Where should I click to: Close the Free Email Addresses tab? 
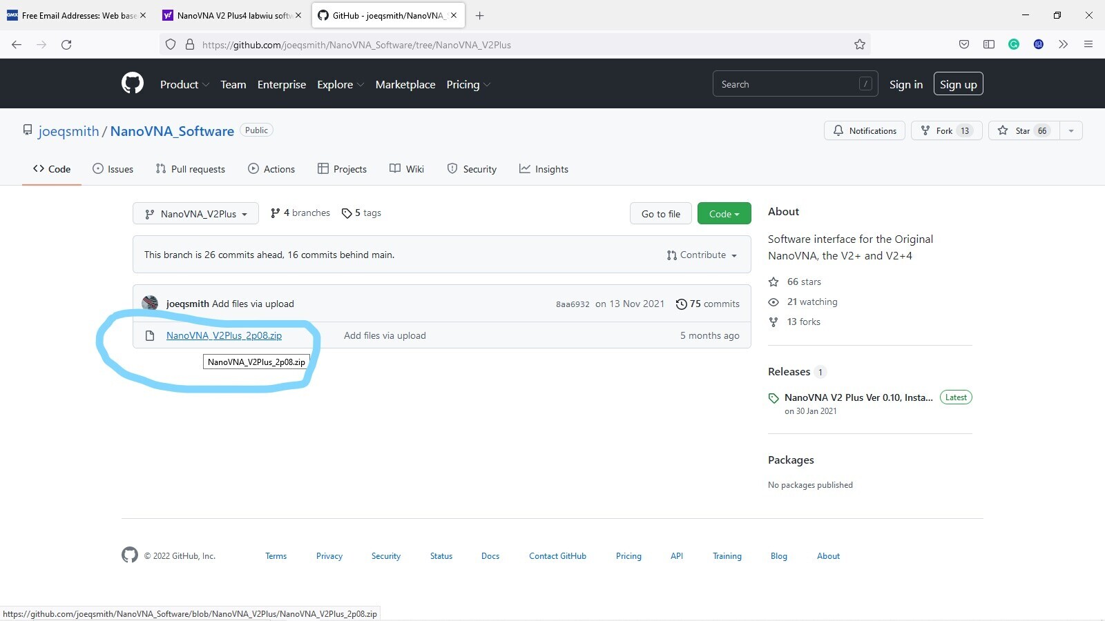click(x=143, y=15)
